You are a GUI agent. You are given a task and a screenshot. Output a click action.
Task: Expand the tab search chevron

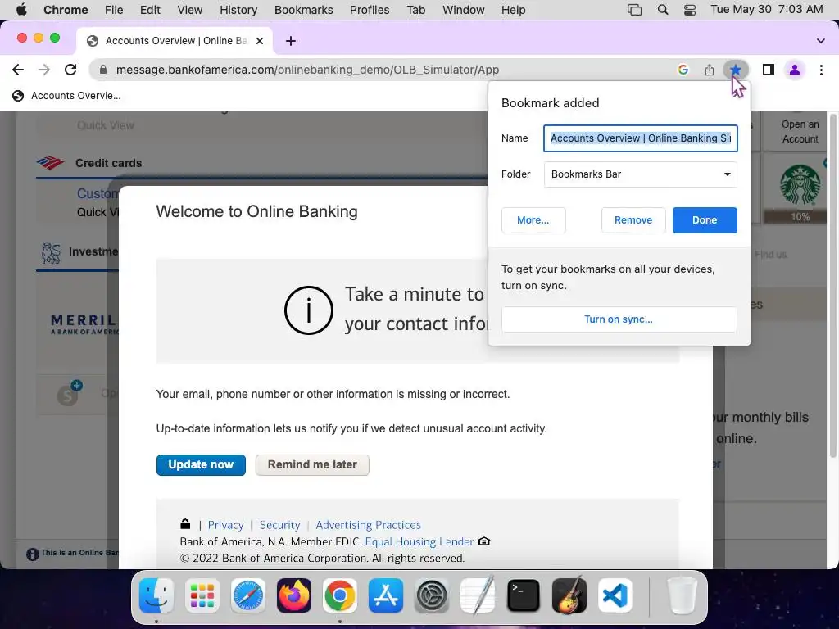point(820,41)
